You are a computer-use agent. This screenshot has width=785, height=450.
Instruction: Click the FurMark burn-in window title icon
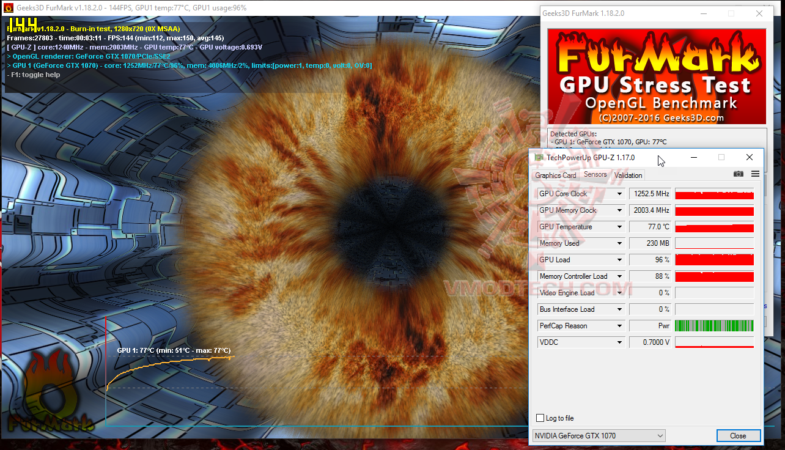pyautogui.click(x=9, y=8)
